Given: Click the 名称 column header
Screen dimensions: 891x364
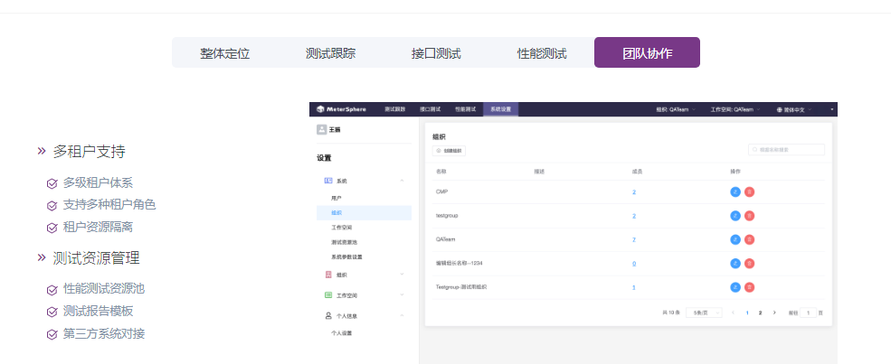Looking at the screenshot, I should pos(441,172).
